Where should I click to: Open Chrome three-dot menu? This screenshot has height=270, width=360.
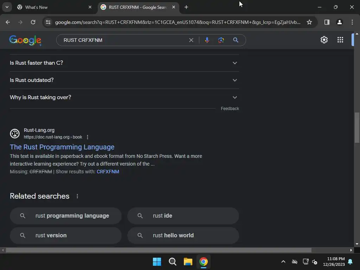click(352, 22)
